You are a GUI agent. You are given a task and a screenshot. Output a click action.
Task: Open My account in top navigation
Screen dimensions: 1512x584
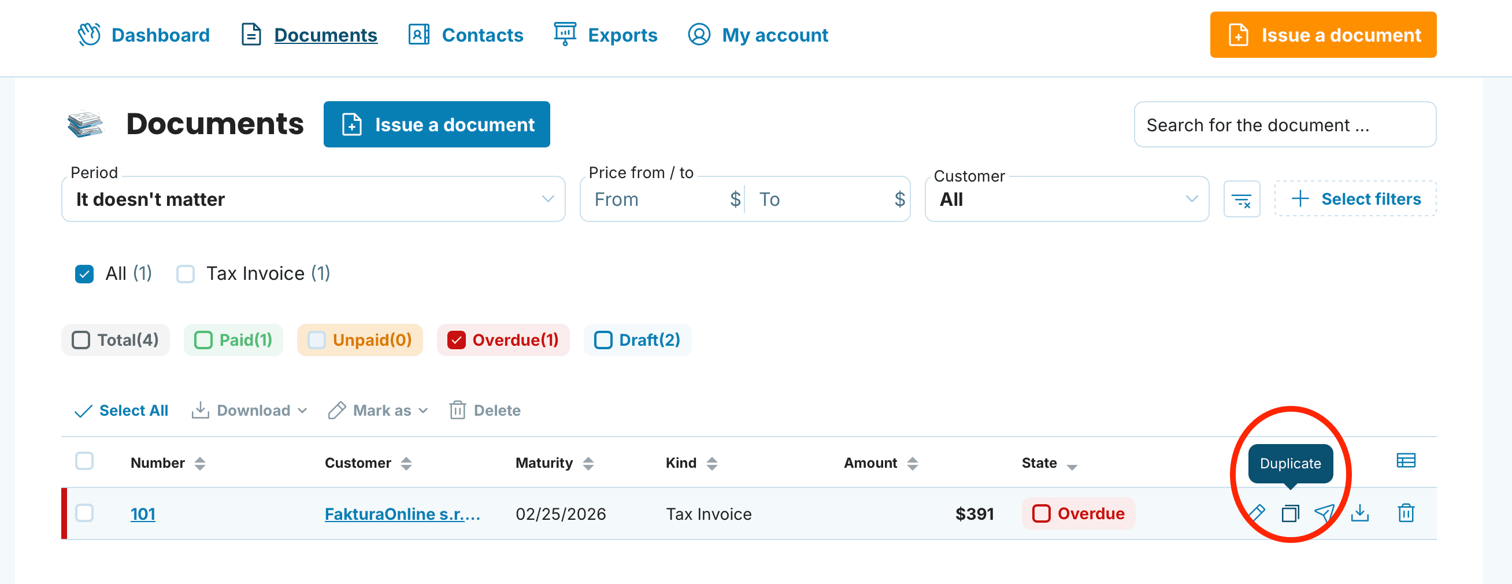(x=758, y=35)
